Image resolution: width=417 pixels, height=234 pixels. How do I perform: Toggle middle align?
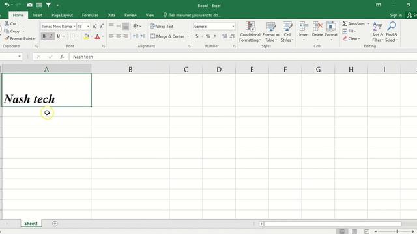coord(119,26)
